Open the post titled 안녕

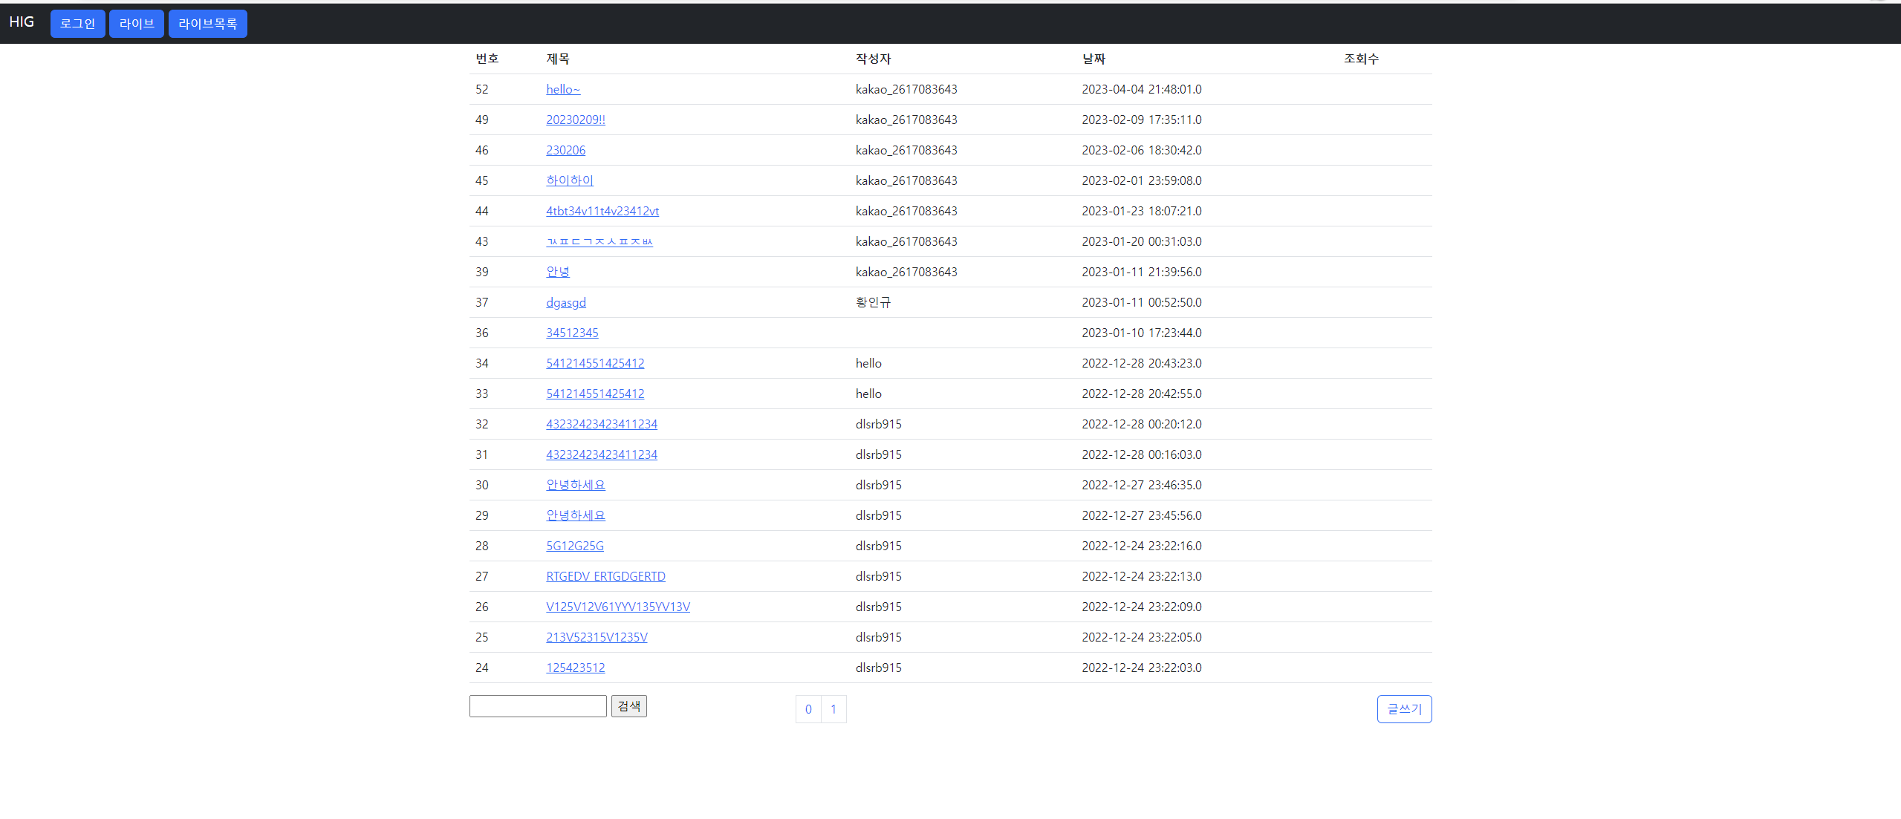[557, 272]
